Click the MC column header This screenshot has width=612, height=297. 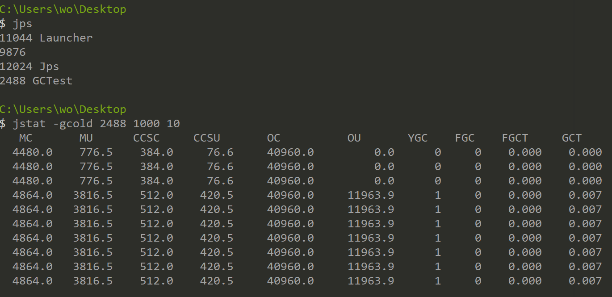pos(25,138)
